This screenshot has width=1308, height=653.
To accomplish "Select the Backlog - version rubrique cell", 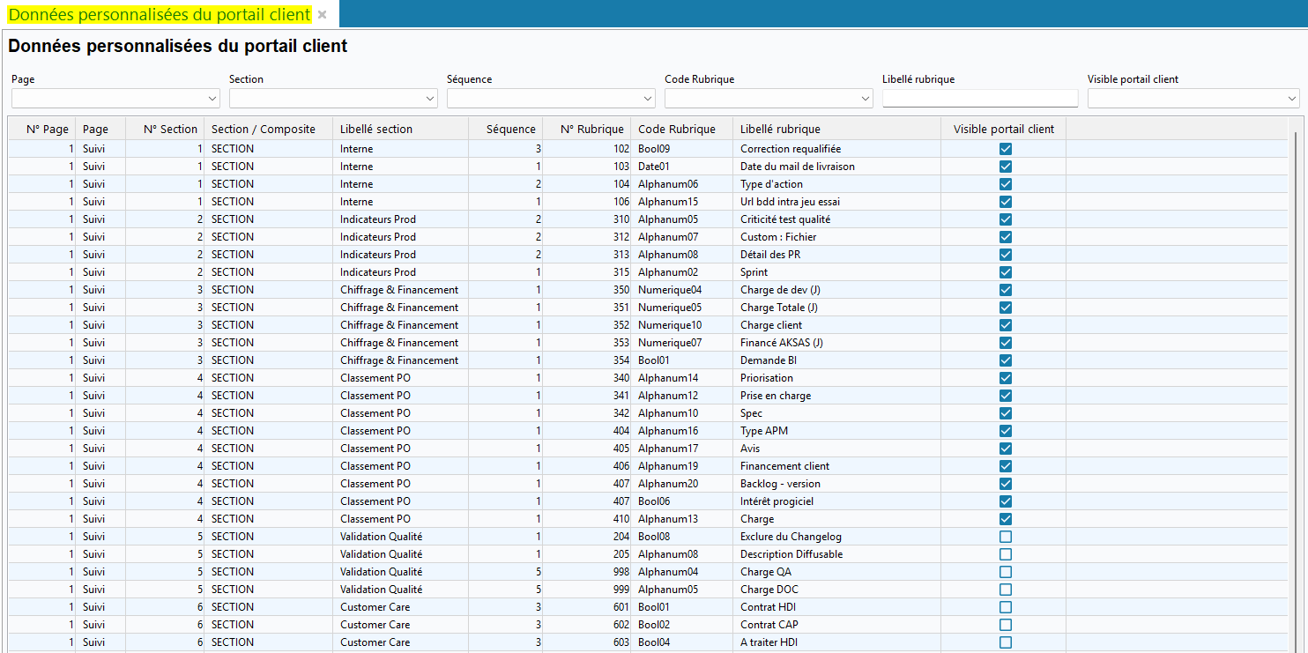I will [x=780, y=484].
